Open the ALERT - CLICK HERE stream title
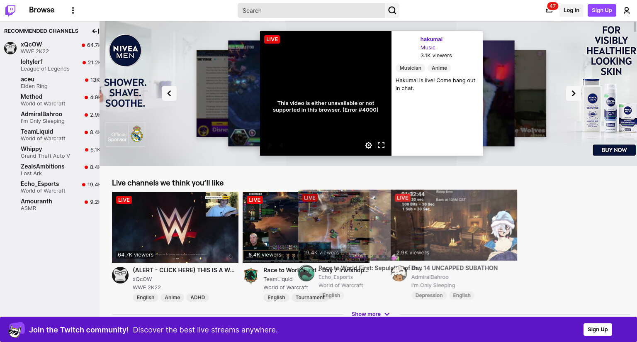This screenshot has height=342, width=637. (x=184, y=270)
